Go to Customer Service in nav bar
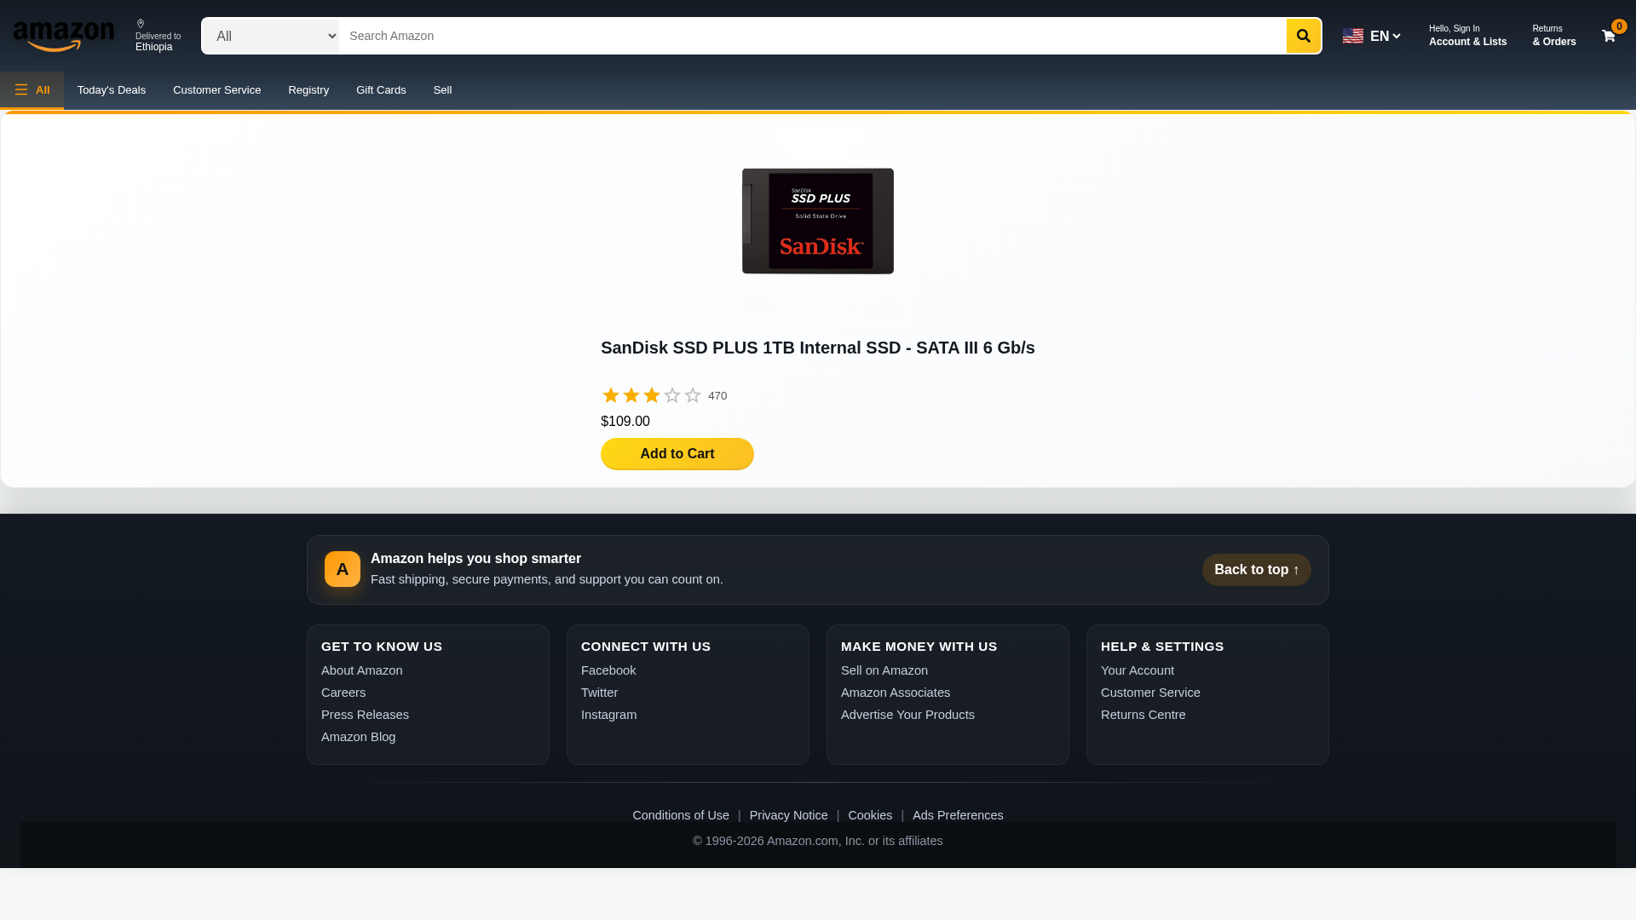This screenshot has width=1636, height=920. [216, 90]
